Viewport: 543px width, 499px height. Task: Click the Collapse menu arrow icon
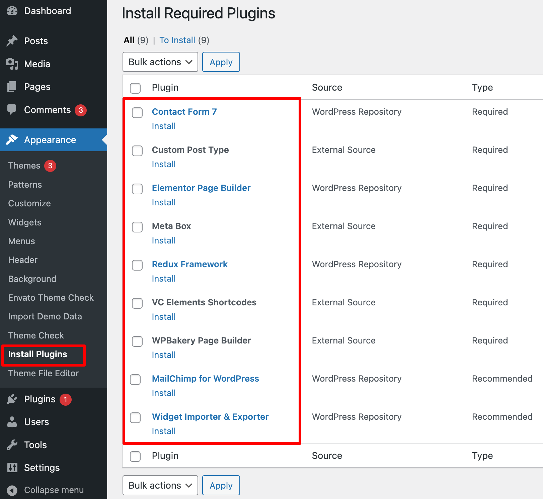12,490
